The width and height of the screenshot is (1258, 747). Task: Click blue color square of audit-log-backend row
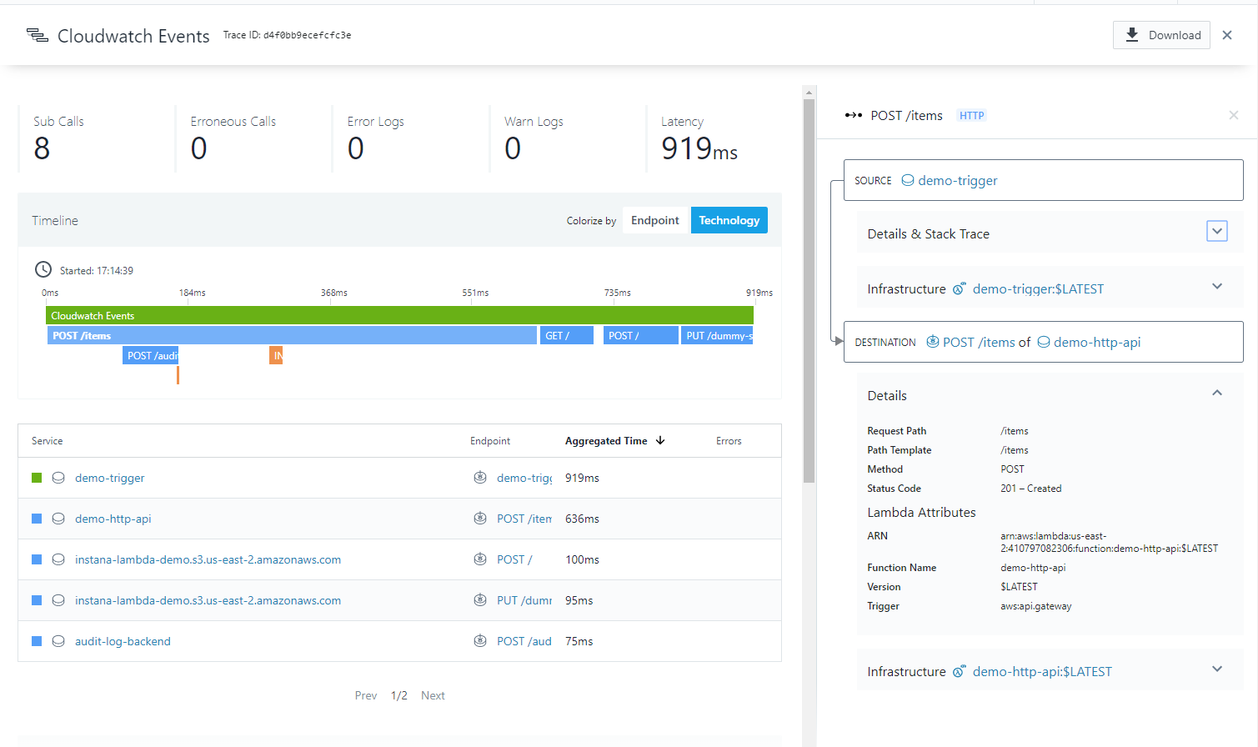[37, 641]
